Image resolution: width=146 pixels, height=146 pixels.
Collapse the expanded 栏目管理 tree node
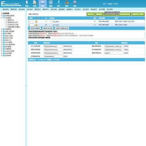pyautogui.click(x=2, y=18)
